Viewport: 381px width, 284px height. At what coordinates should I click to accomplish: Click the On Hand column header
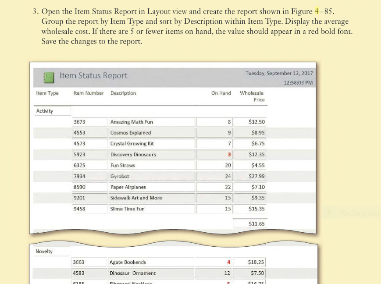(221, 93)
